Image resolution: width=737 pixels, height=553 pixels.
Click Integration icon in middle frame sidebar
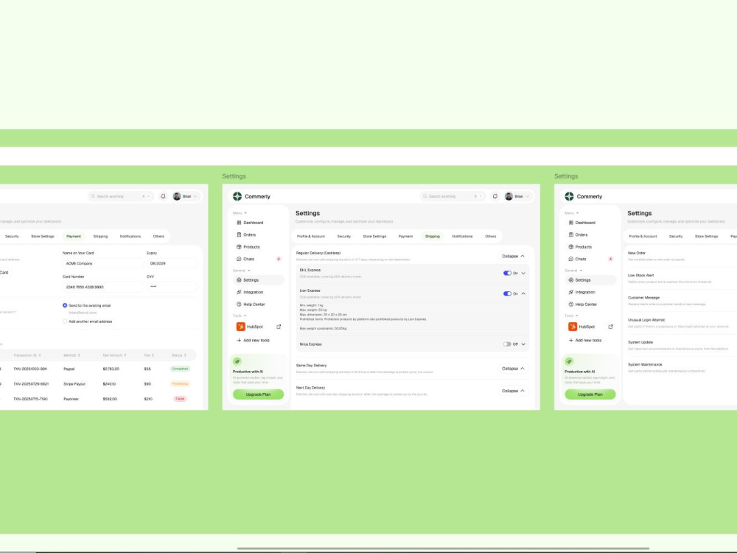[x=239, y=292]
